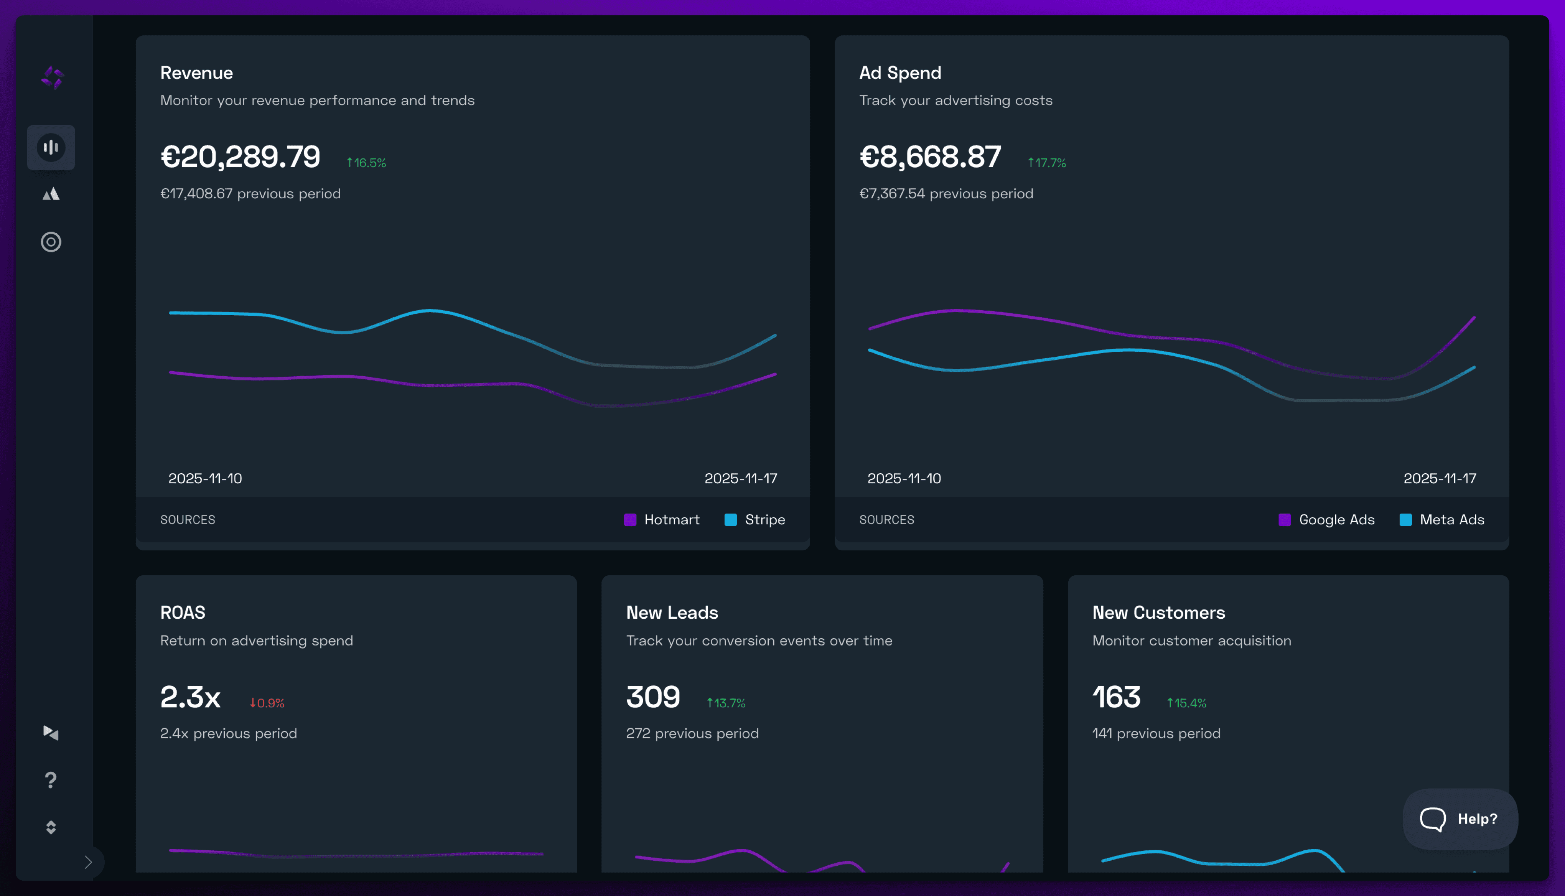This screenshot has width=1565, height=896.
Task: Click the twin triangles sidebar icon
Action: (x=51, y=194)
